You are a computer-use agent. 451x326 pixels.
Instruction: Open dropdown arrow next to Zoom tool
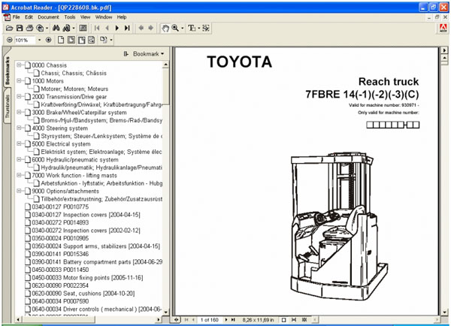coord(183,29)
